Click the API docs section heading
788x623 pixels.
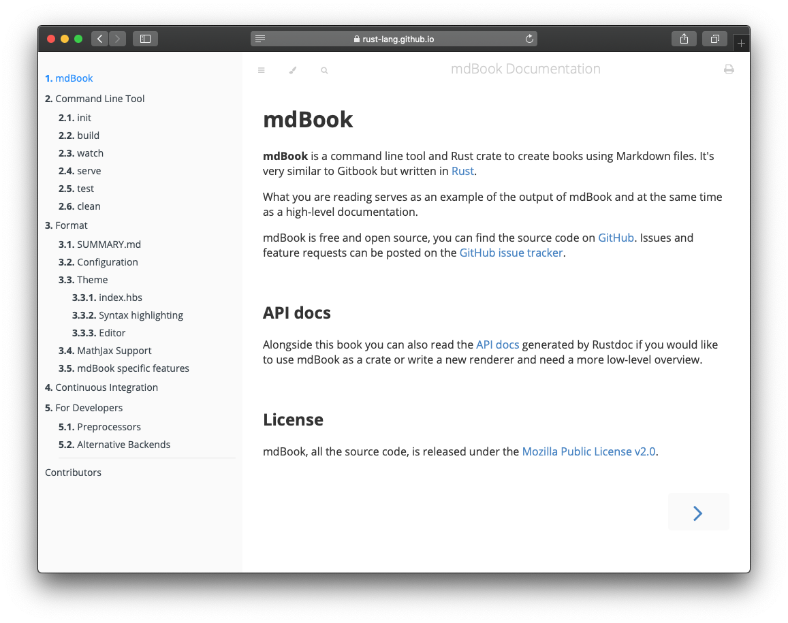(296, 313)
